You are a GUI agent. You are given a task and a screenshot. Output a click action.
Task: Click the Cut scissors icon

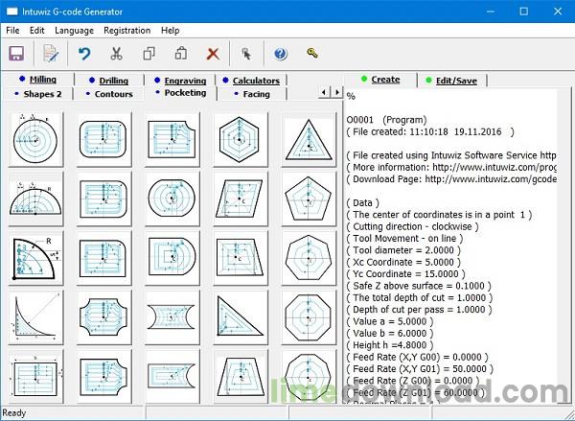coord(116,54)
